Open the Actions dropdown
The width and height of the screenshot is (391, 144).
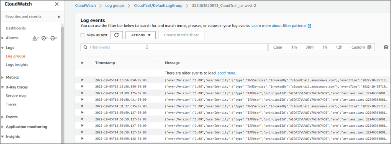[x=141, y=35]
